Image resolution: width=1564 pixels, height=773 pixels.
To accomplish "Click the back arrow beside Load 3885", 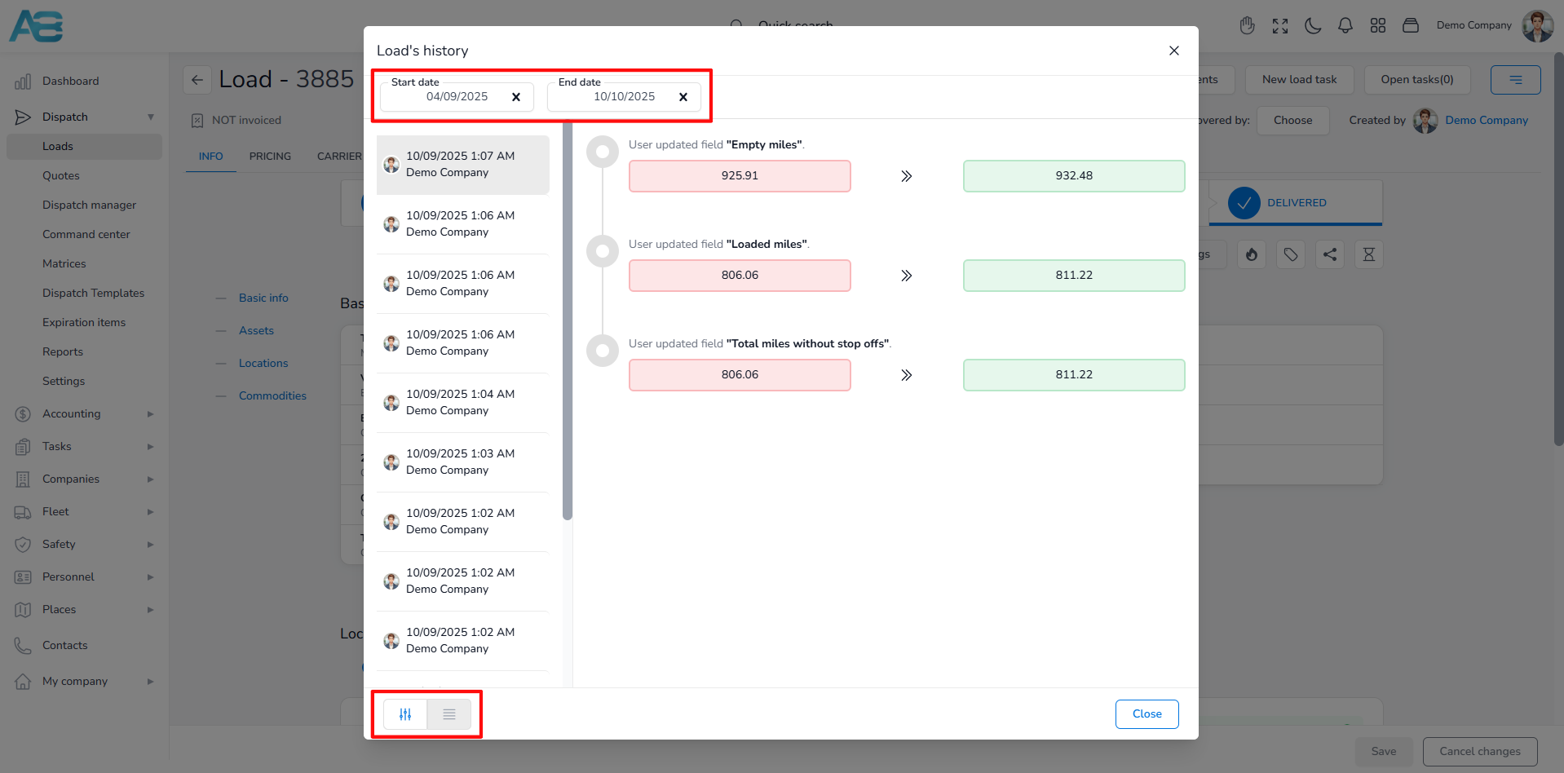I will (x=197, y=80).
